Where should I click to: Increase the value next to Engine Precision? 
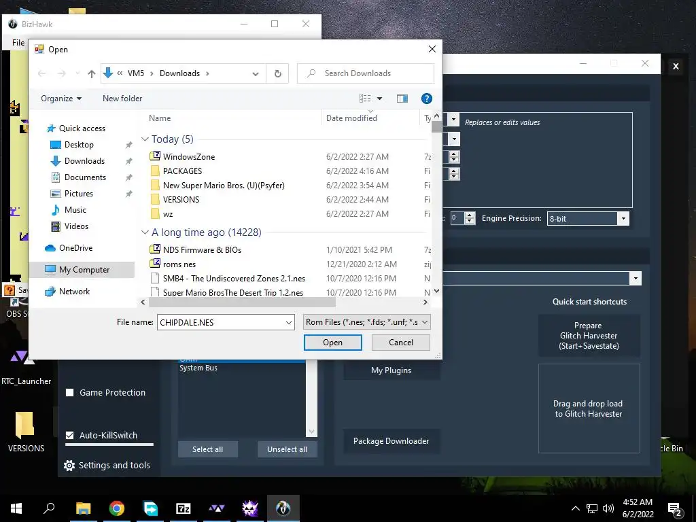point(470,215)
